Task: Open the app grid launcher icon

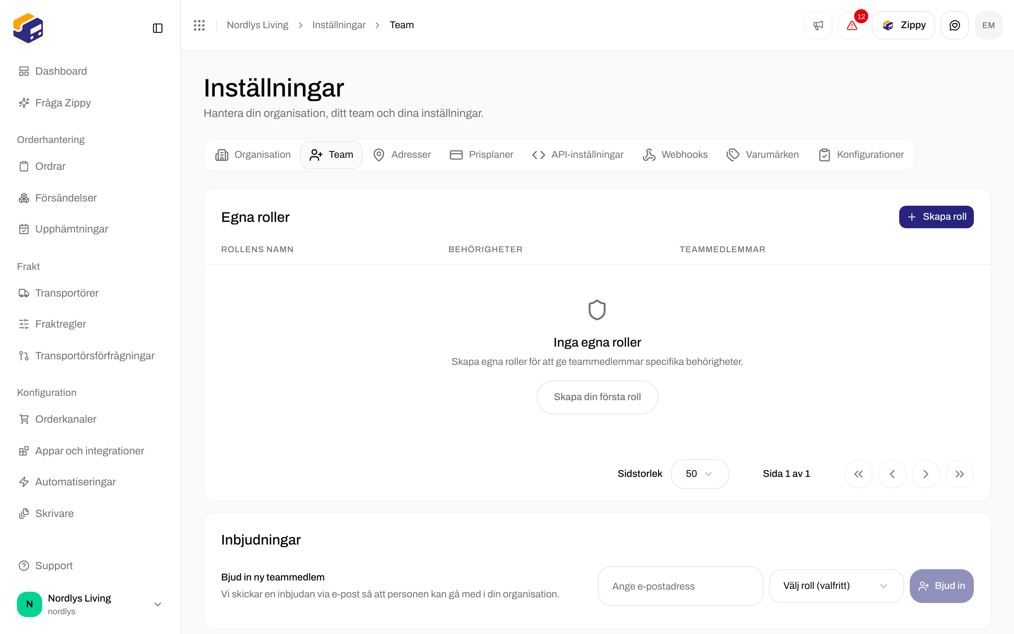Action: [x=199, y=25]
